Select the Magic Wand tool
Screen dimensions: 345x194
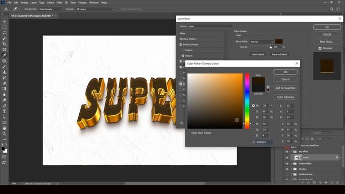pos(4,38)
